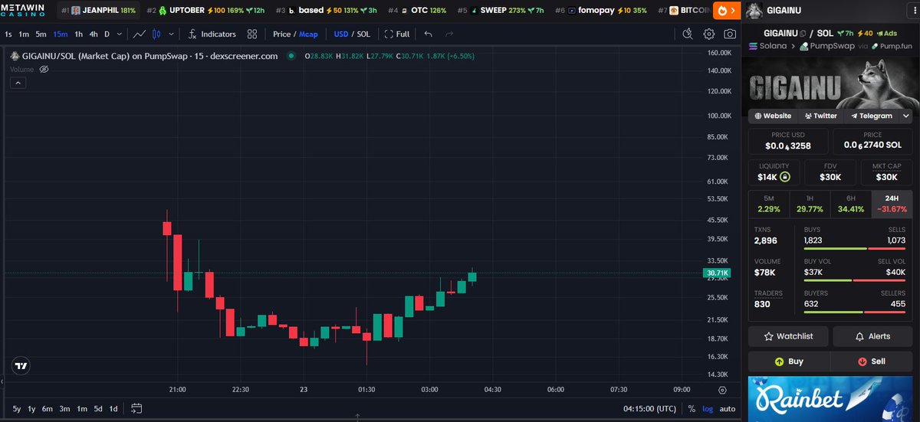Set the 5d date range

tap(98, 409)
